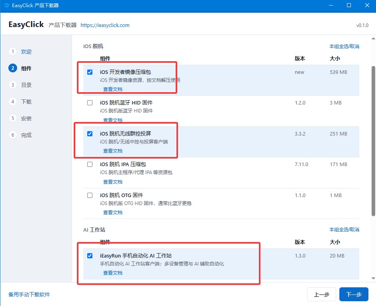The height and width of the screenshot is (306, 376).
Task: Check iOS 脱机 OTG 固件 checkbox
Action: coord(90,195)
